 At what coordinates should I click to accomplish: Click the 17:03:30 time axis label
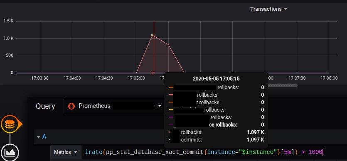(40, 78)
